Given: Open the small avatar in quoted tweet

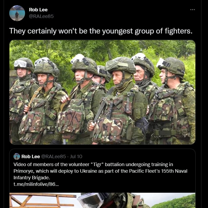Looking at the screenshot, I should (17, 156).
